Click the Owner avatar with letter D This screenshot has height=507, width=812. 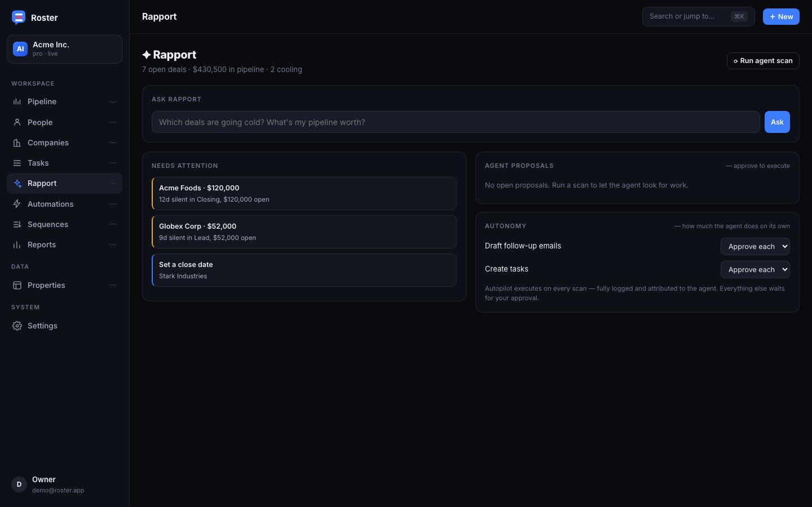click(x=19, y=484)
